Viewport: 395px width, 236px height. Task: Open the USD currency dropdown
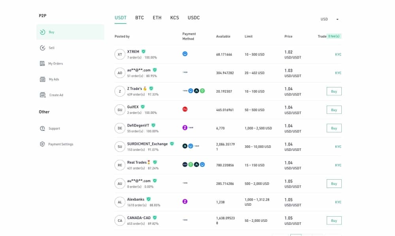[329, 19]
